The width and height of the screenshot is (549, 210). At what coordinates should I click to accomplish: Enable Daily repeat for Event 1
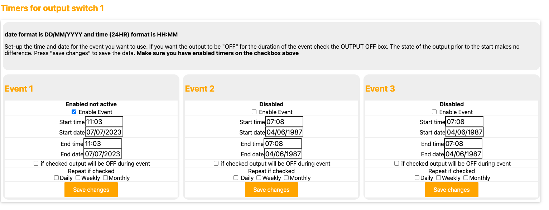(56, 178)
